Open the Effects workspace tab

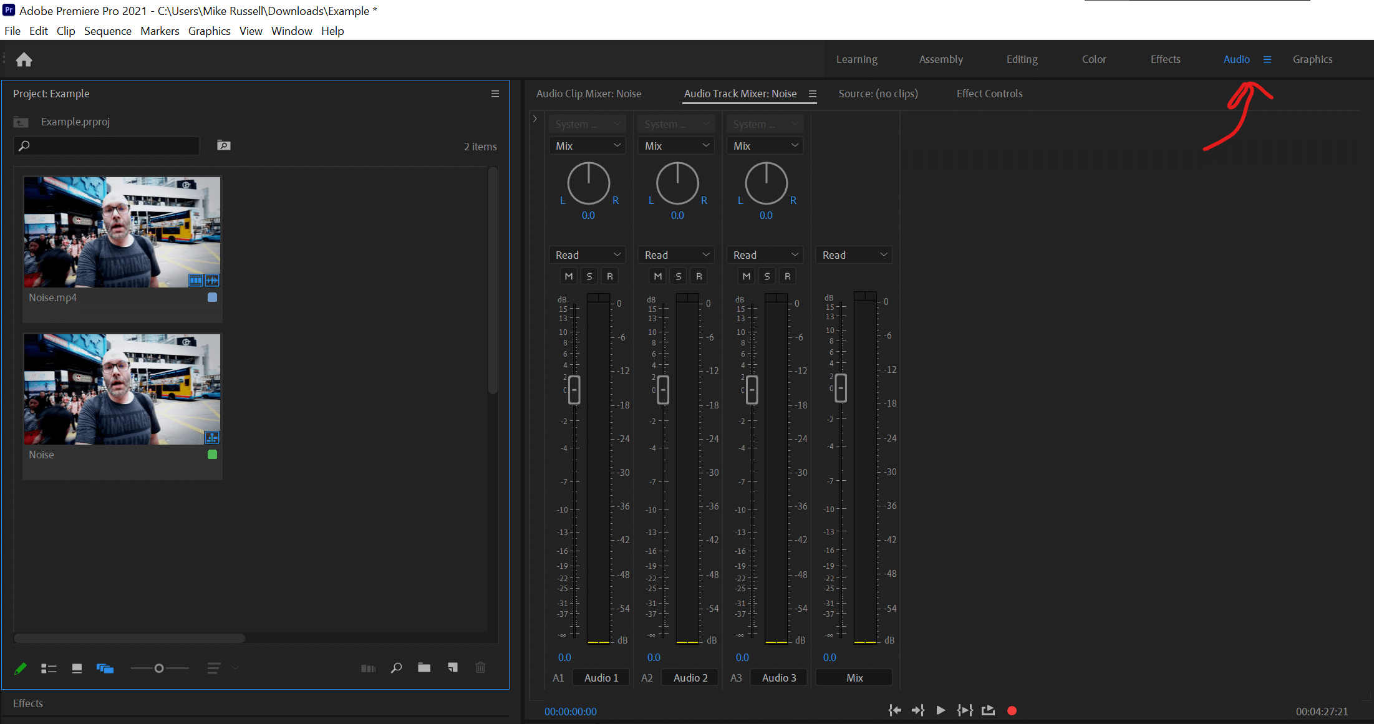[1164, 59]
